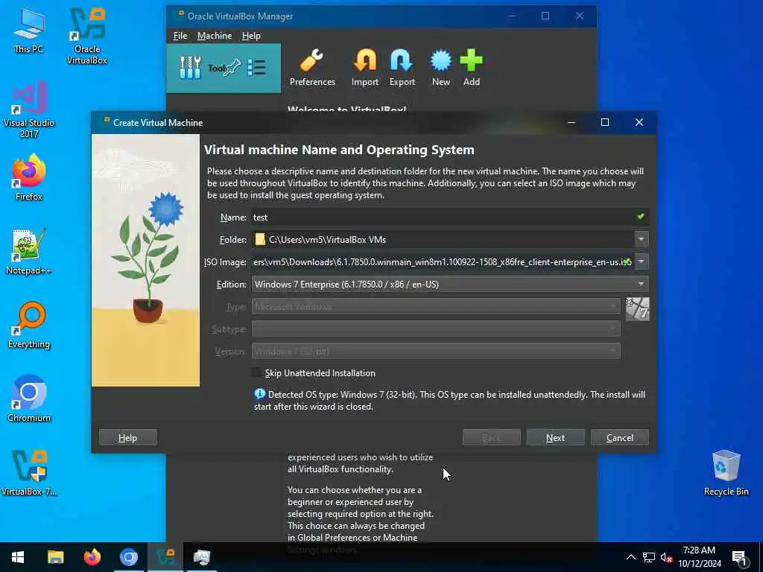This screenshot has height=572, width=763.
Task: Click the Windows 7 OS type icon
Action: [x=637, y=309]
